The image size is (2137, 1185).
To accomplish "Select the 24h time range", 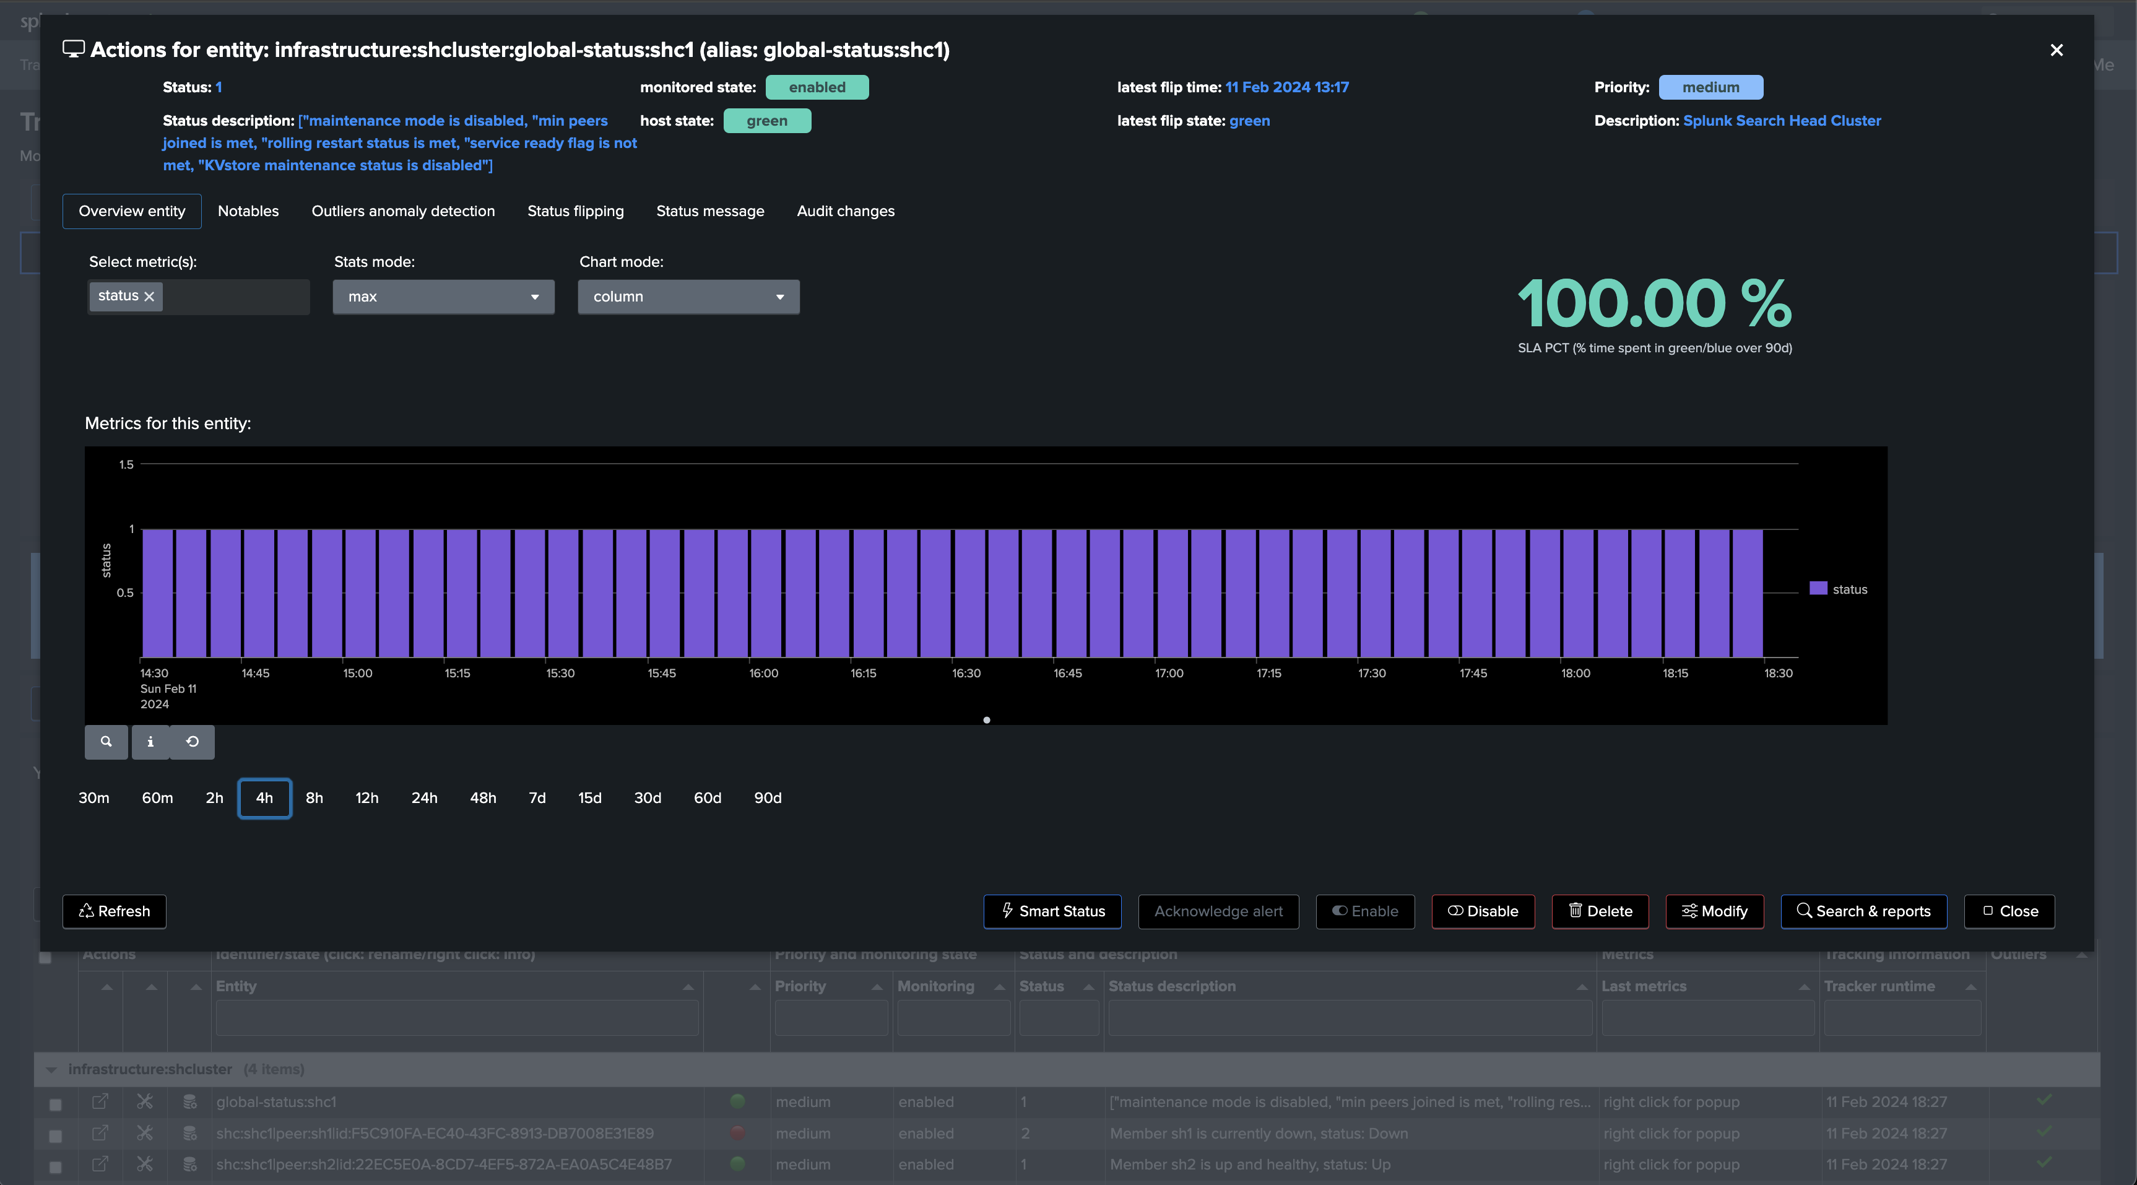I will [424, 797].
